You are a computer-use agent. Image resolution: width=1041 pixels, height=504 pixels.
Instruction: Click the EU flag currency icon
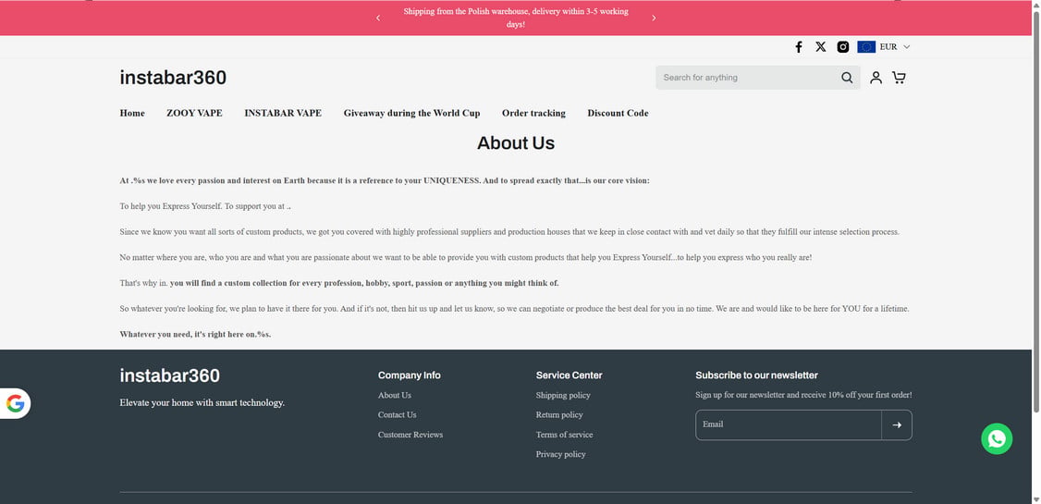coord(865,46)
